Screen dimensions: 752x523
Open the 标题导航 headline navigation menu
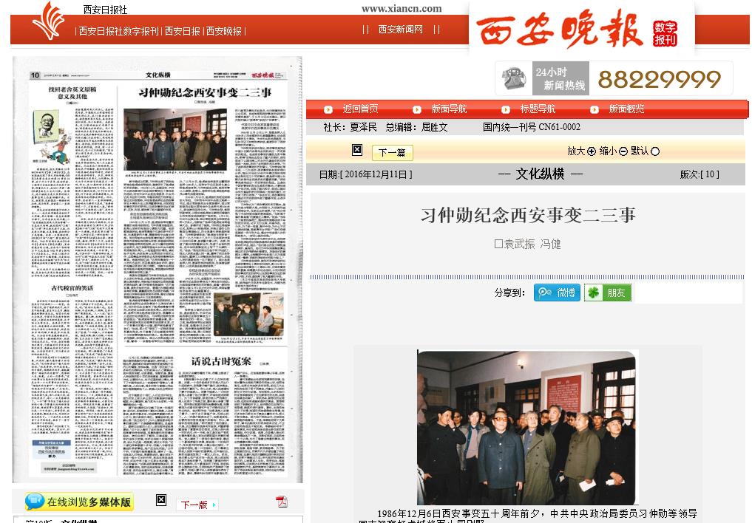[x=538, y=109]
